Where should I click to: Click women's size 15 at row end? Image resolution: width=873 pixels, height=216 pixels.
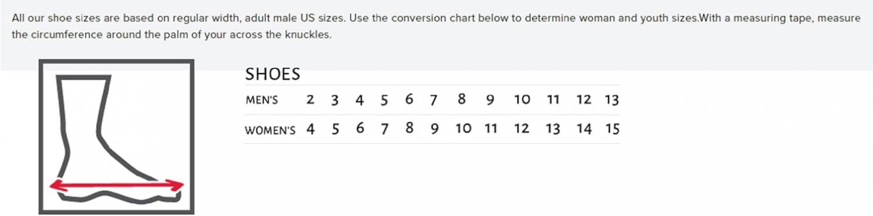[x=612, y=129]
